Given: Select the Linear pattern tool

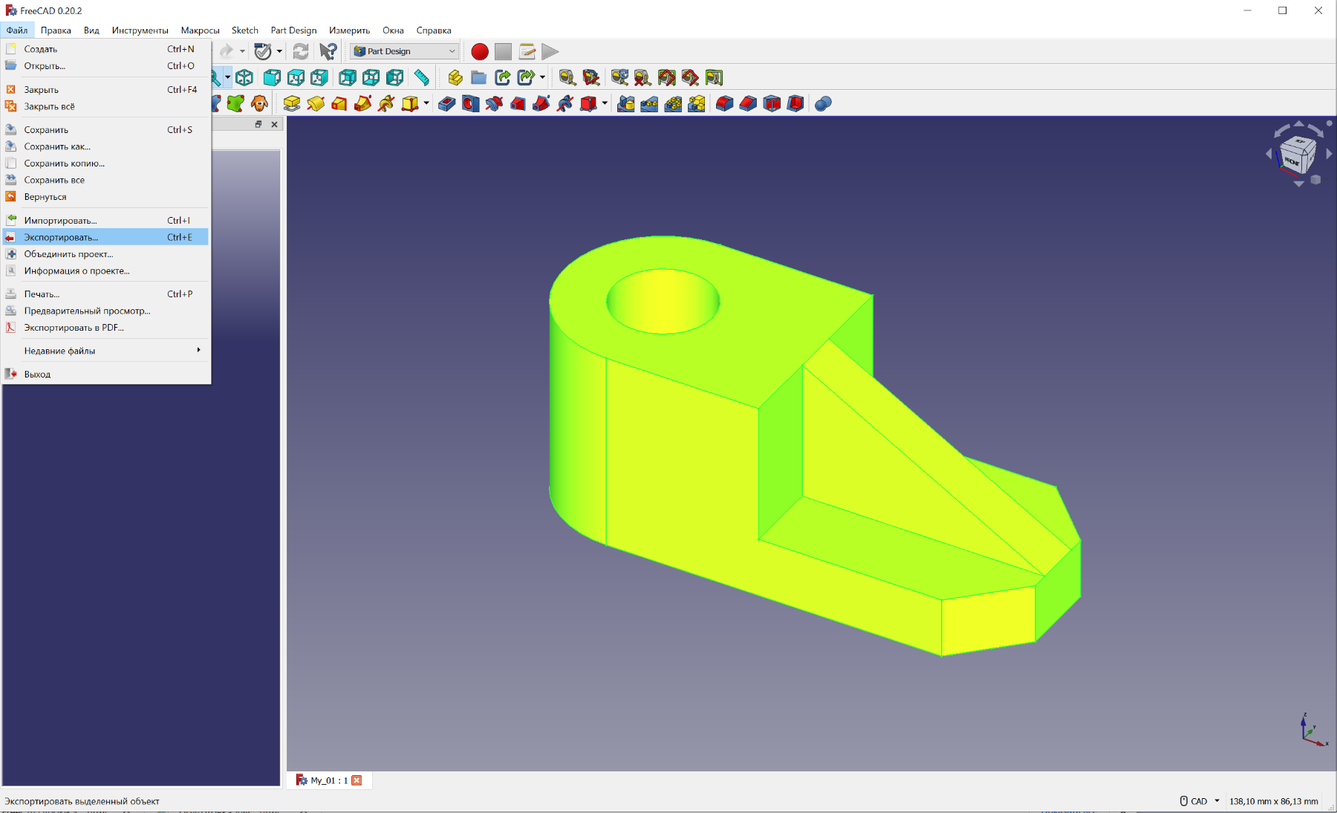Looking at the screenshot, I should pos(649,103).
